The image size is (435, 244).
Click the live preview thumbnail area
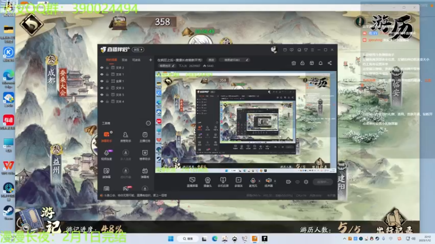[x=246, y=122]
